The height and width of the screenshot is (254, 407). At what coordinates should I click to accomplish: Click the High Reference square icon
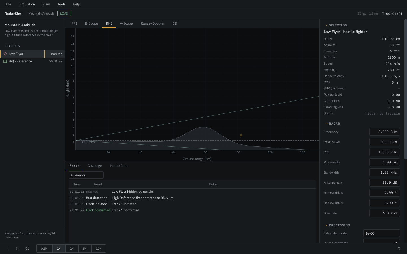point(5,61)
